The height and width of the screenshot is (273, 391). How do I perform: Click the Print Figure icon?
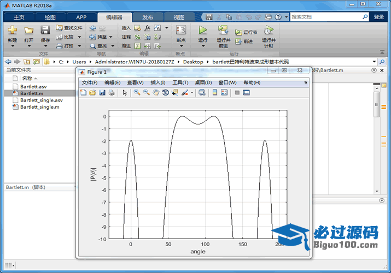112,93
